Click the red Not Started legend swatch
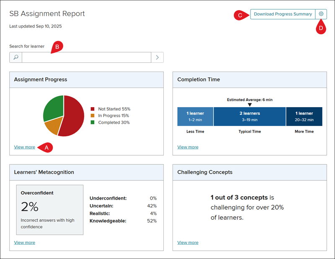 click(93, 109)
